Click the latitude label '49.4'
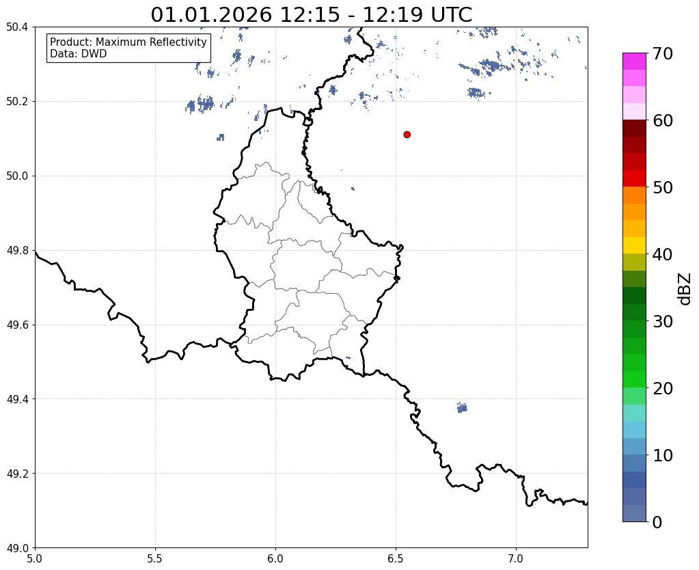This screenshot has height=570, width=699. (x=17, y=399)
